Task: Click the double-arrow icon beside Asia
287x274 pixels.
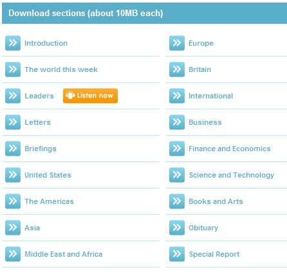Action: (13, 228)
